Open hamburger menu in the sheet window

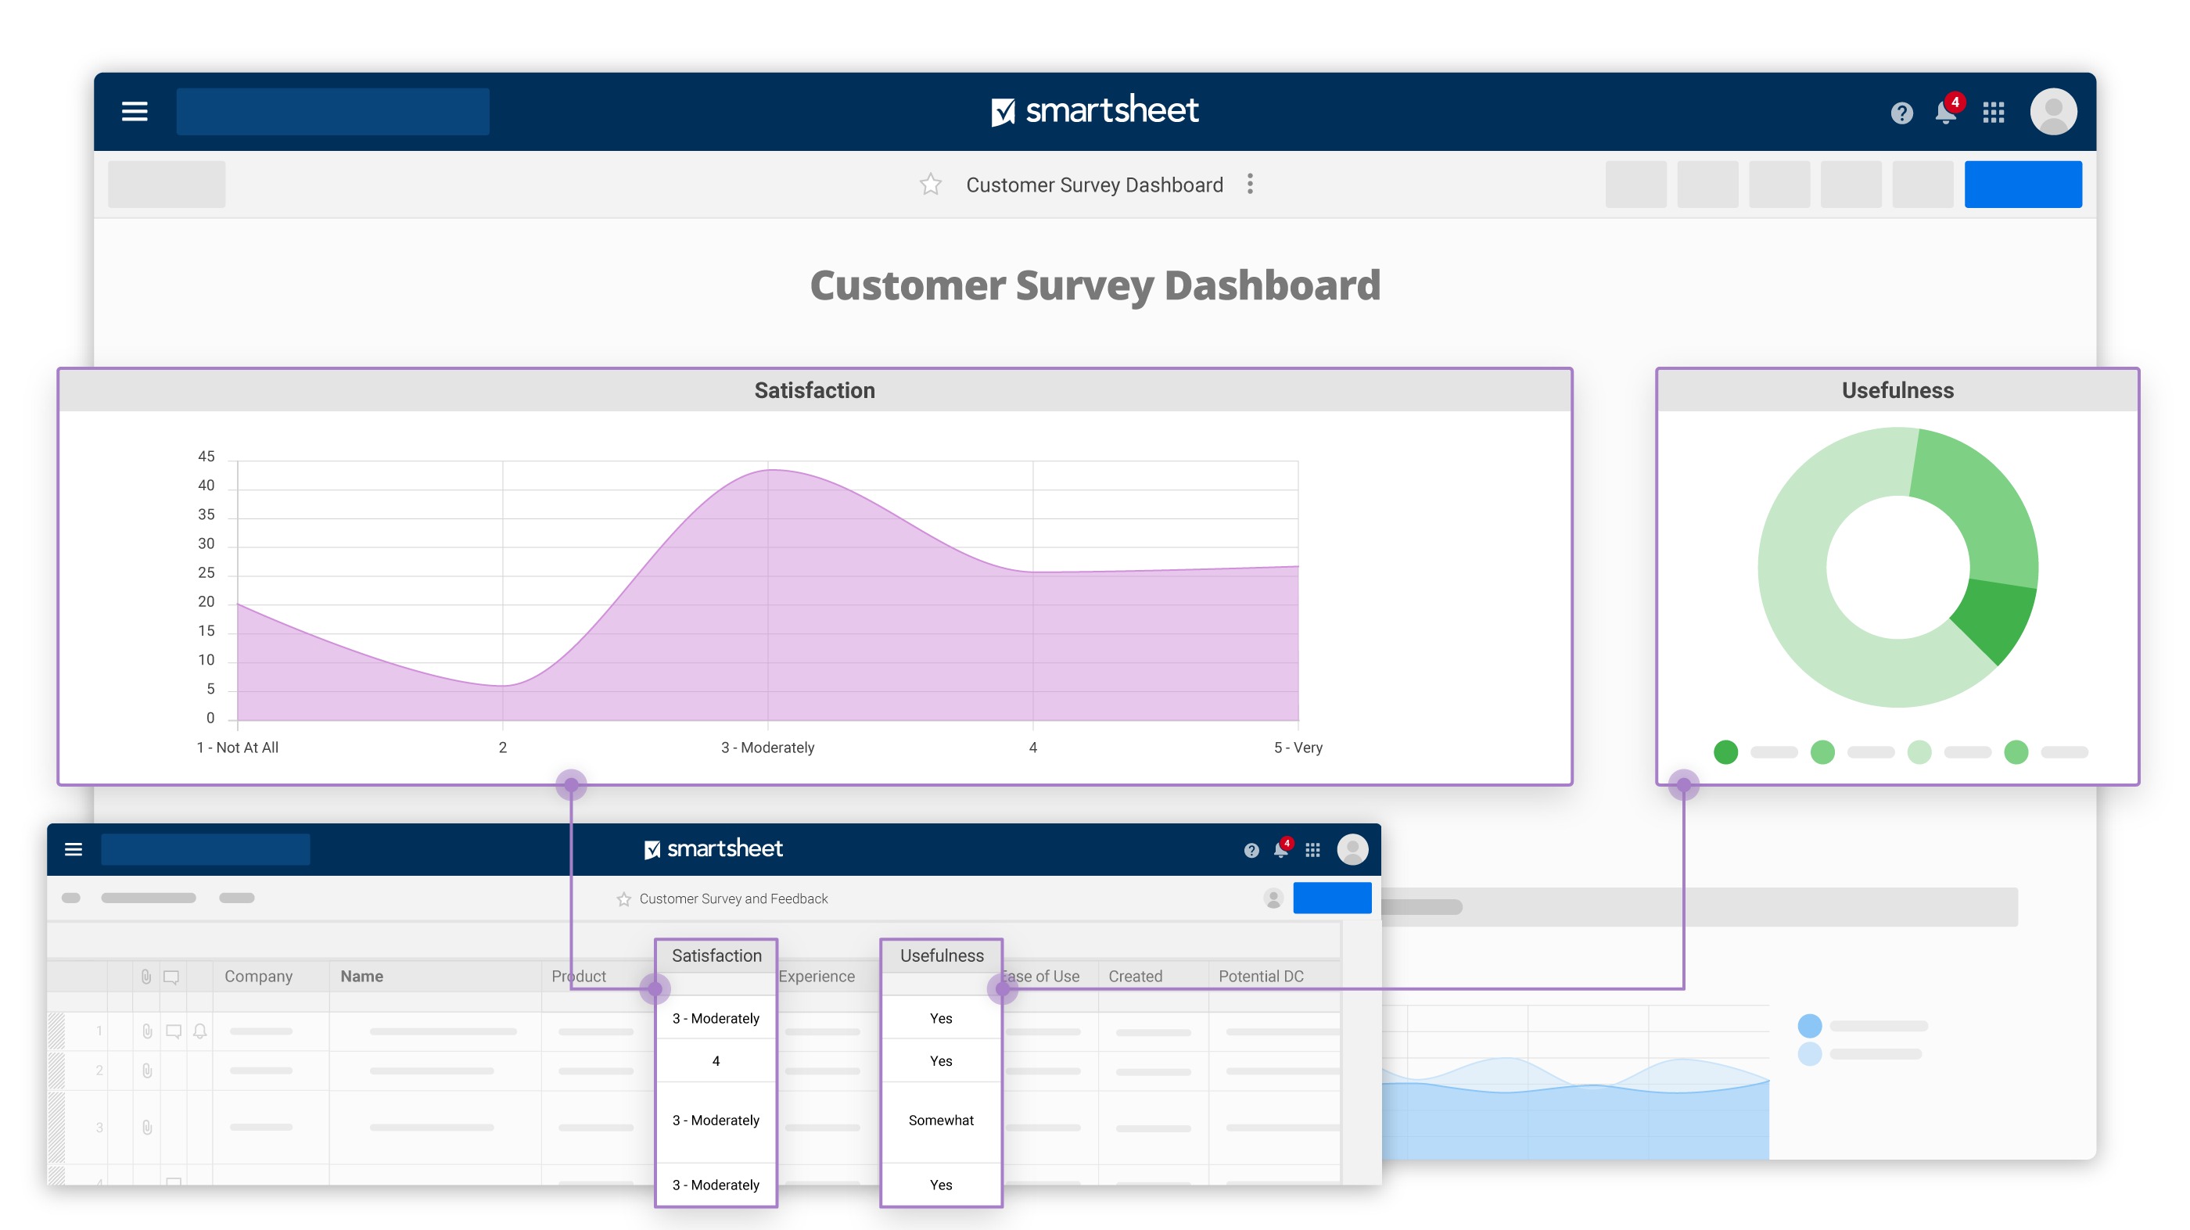[x=74, y=849]
